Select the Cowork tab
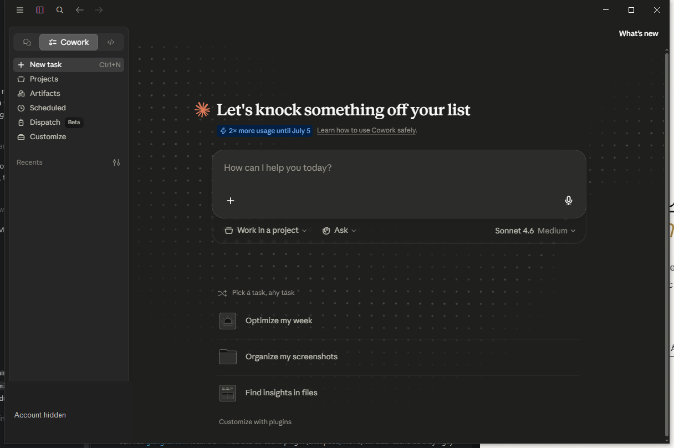The width and height of the screenshot is (674, 448). tap(69, 42)
